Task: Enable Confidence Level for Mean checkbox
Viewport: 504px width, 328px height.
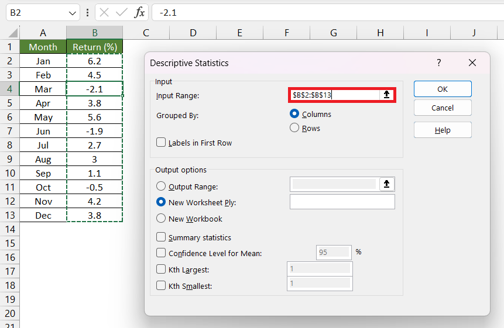Action: 161,253
